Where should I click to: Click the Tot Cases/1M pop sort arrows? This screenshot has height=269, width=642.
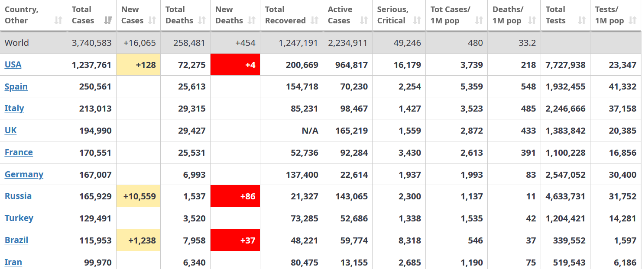(479, 20)
